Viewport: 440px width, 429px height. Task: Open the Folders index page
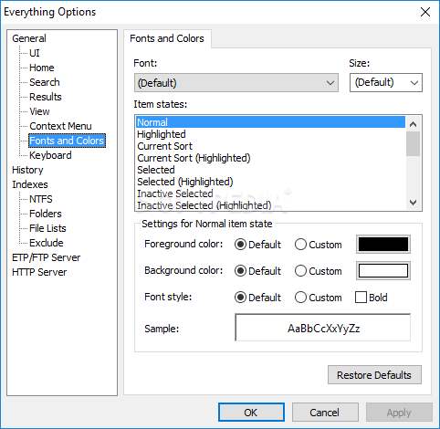coord(46,214)
